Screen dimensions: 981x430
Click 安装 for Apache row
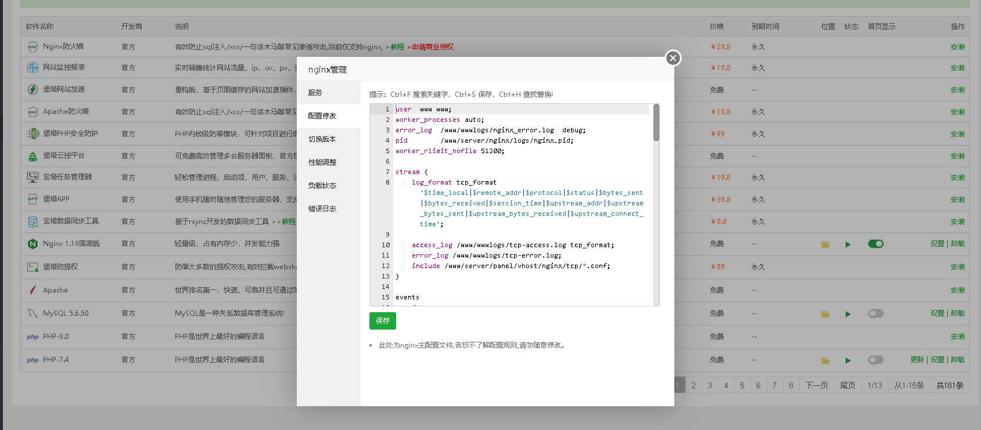(x=958, y=290)
